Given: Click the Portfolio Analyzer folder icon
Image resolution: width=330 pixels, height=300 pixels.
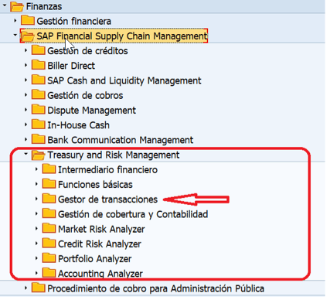Looking at the screenshot, I should [x=49, y=258].
